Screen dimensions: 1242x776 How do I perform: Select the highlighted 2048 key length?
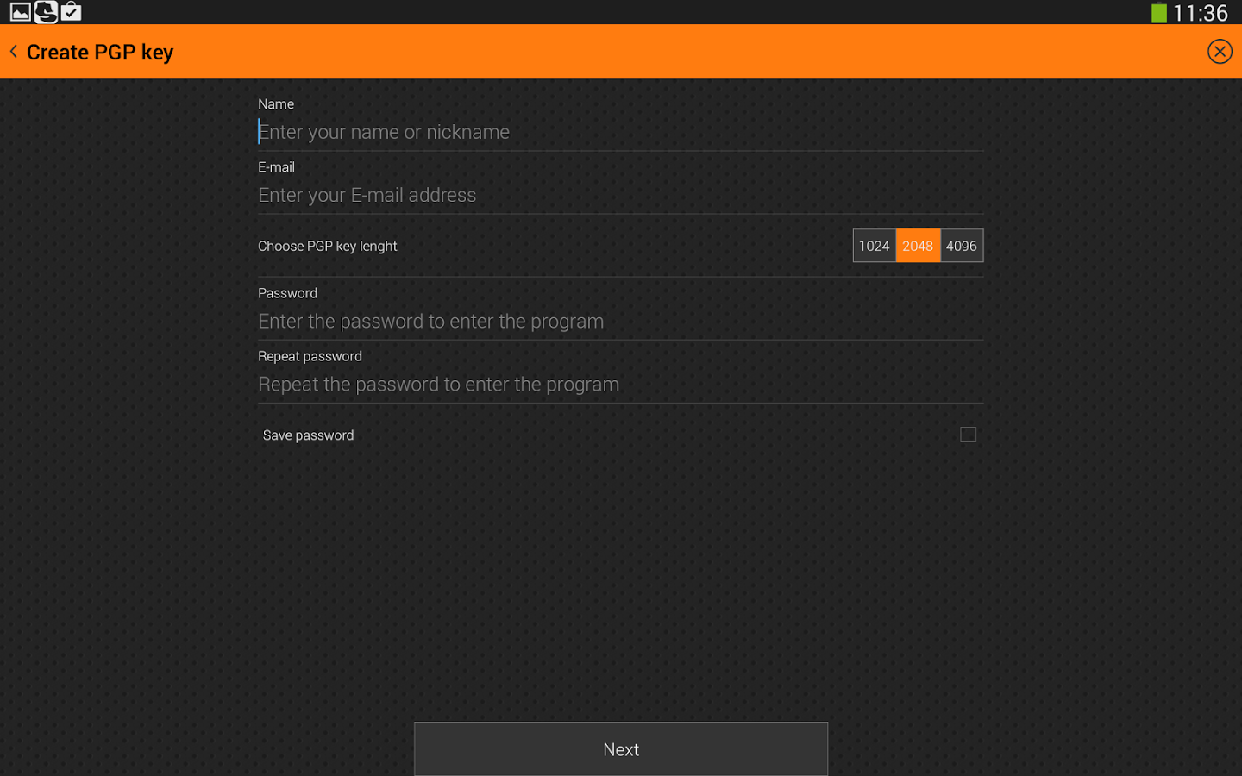[x=918, y=246]
